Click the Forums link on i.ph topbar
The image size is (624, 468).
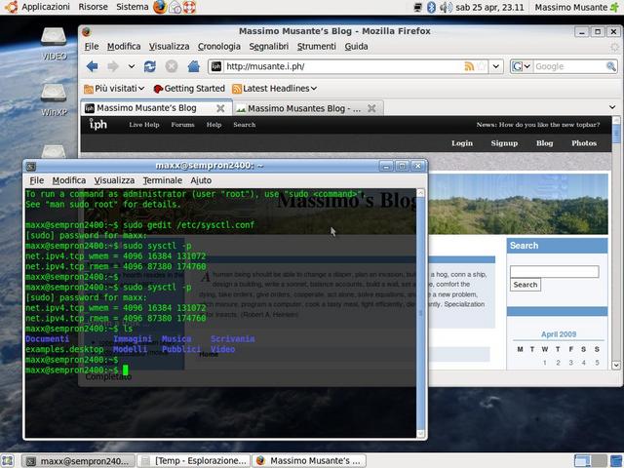(182, 125)
